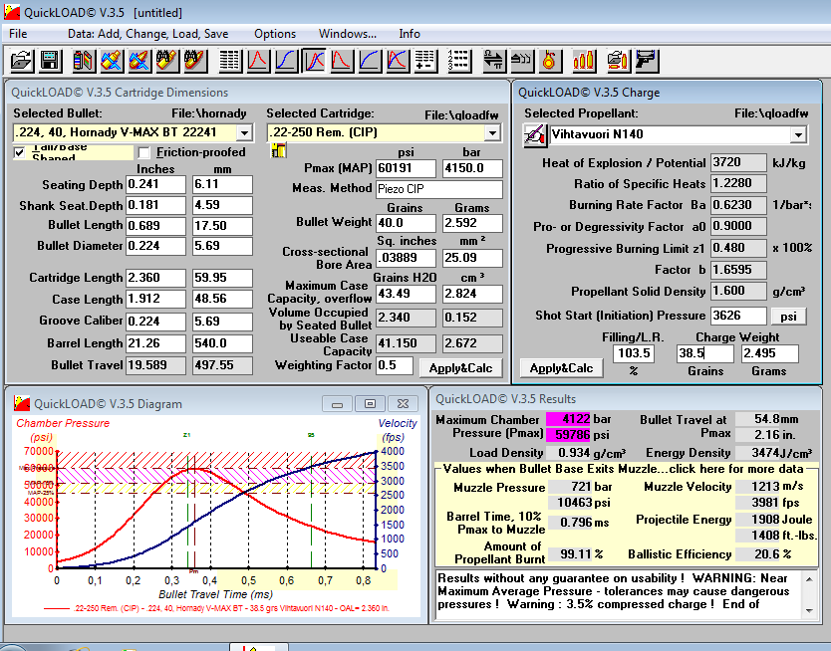Open the propellant table grid icon
The width and height of the screenshot is (831, 651).
coord(230,60)
